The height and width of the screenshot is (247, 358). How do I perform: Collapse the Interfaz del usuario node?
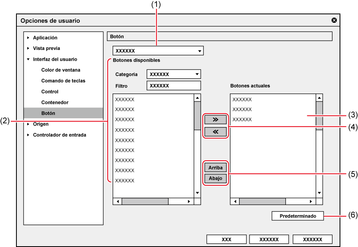[28, 60]
